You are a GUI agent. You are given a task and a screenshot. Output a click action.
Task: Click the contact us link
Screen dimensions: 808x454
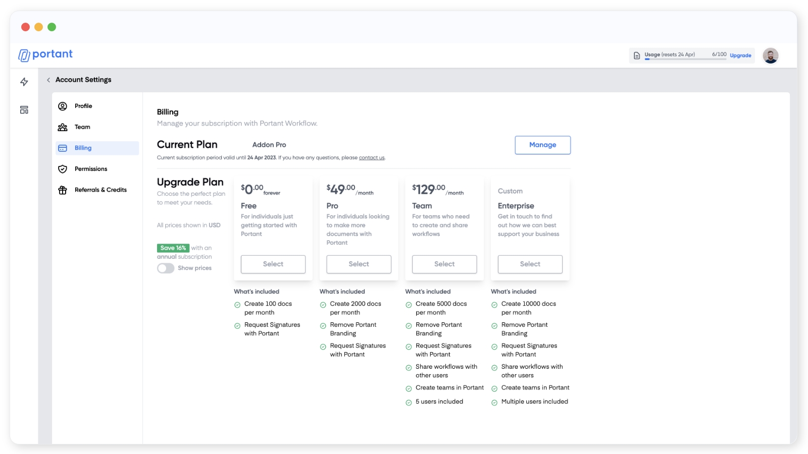click(372, 158)
